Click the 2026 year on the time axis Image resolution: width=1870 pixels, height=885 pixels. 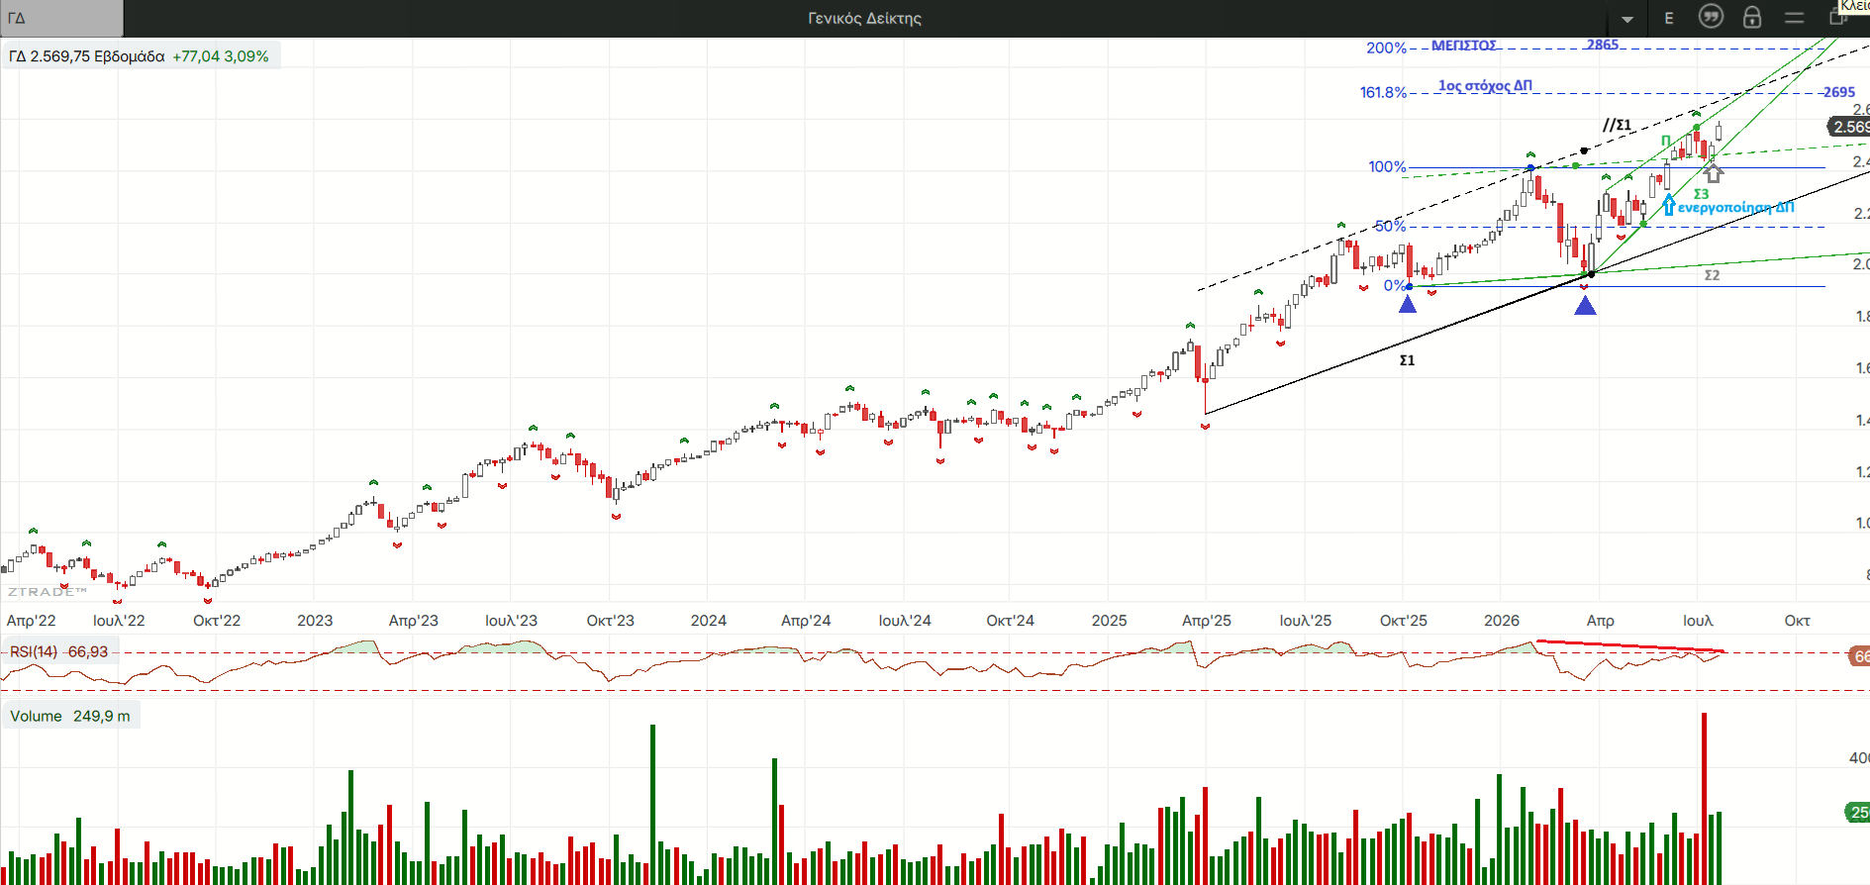click(1502, 621)
